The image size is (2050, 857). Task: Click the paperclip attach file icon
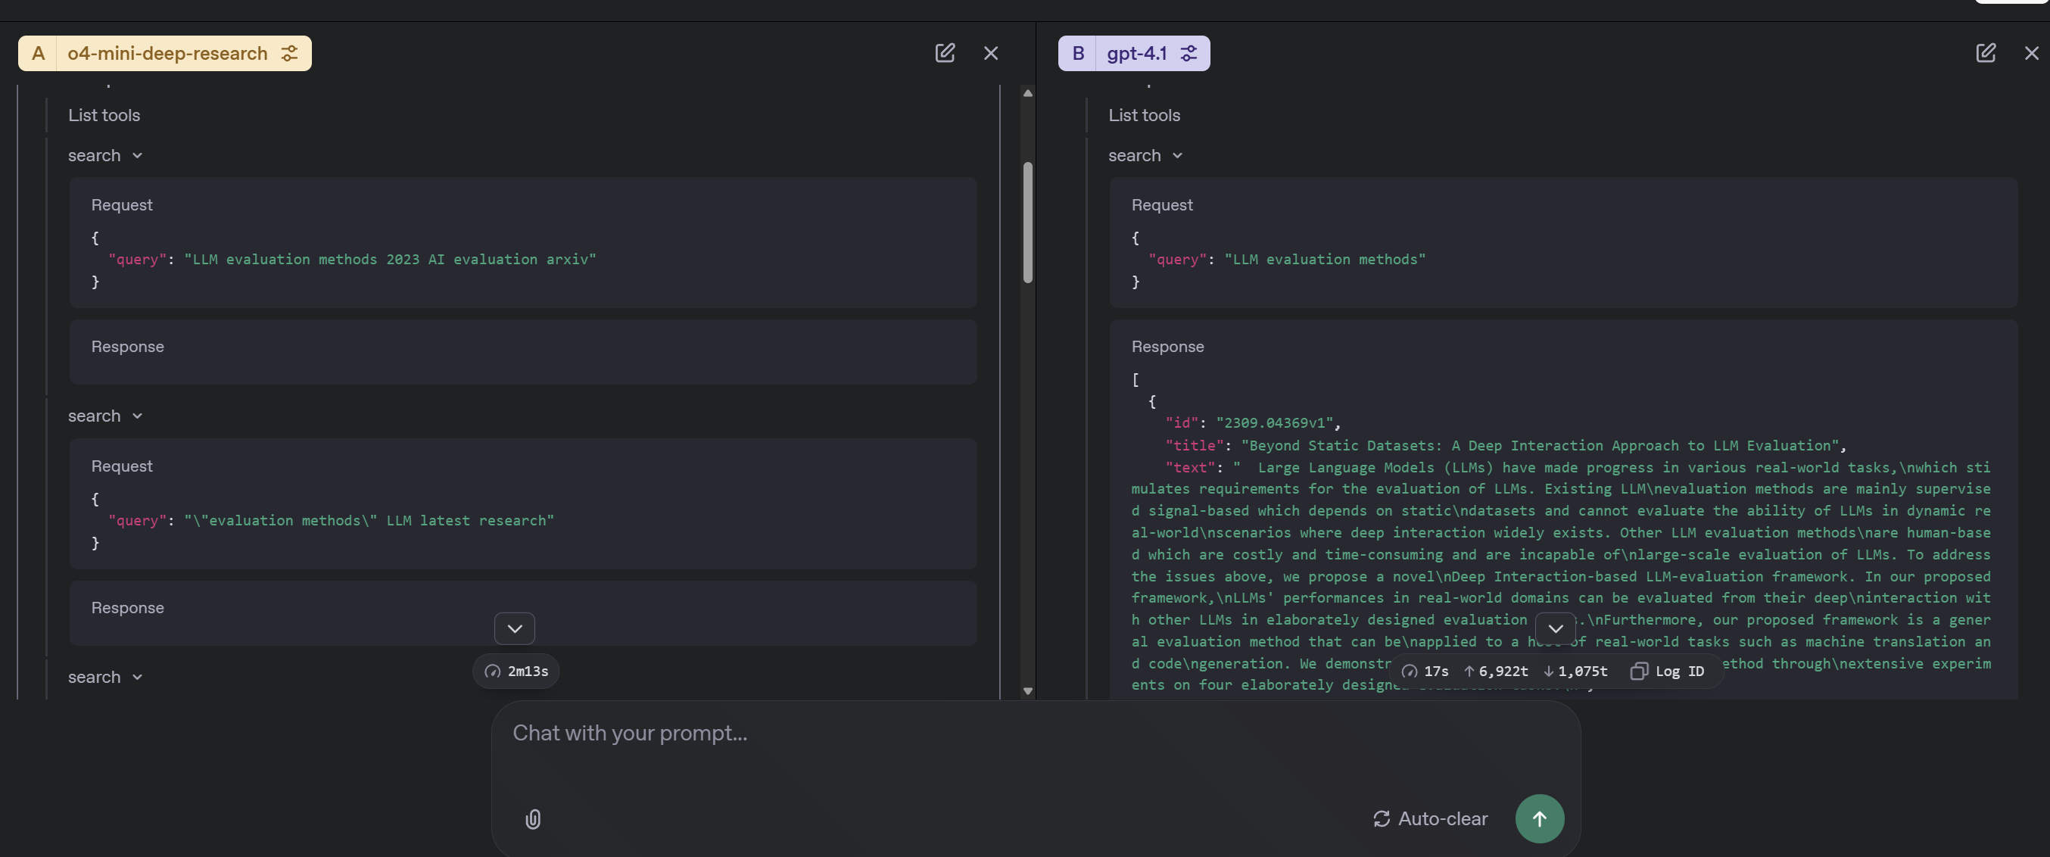(x=533, y=819)
